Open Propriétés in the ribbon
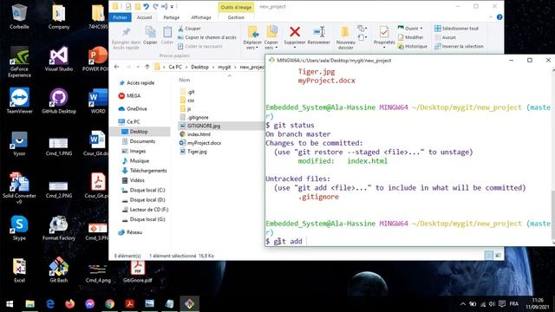Image resolution: width=555 pixels, height=312 pixels. pyautogui.click(x=384, y=36)
